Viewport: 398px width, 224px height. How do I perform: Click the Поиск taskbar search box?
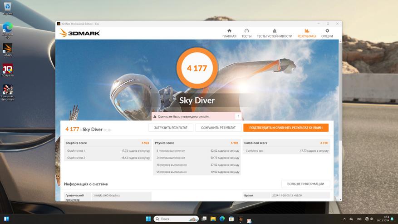pos(176,219)
